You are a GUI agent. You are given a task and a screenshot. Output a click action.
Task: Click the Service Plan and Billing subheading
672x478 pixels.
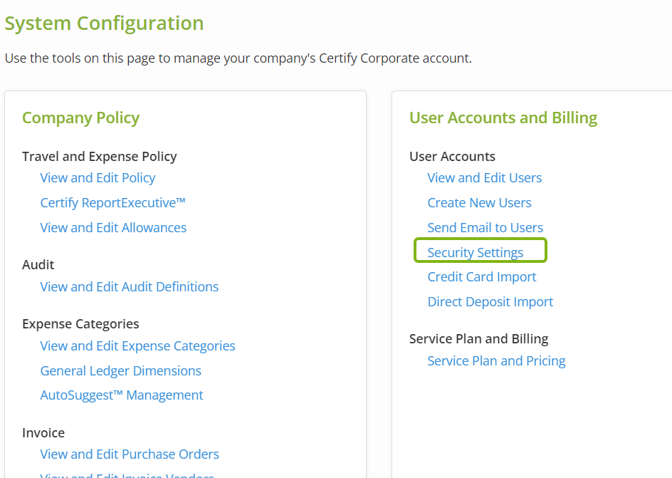[478, 339]
